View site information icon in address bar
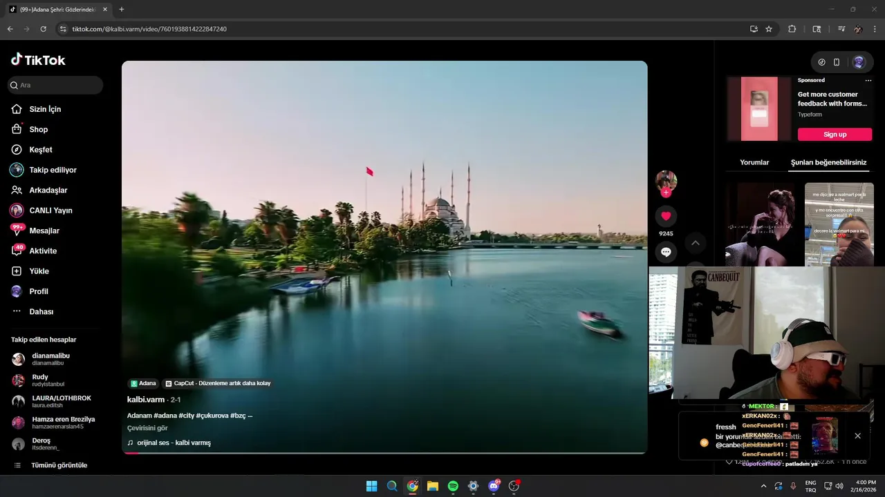The image size is (885, 497). [x=63, y=29]
